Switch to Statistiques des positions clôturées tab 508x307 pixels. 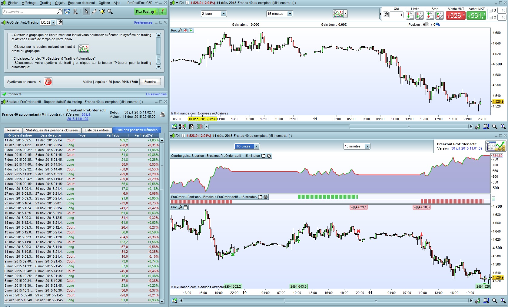click(x=52, y=130)
